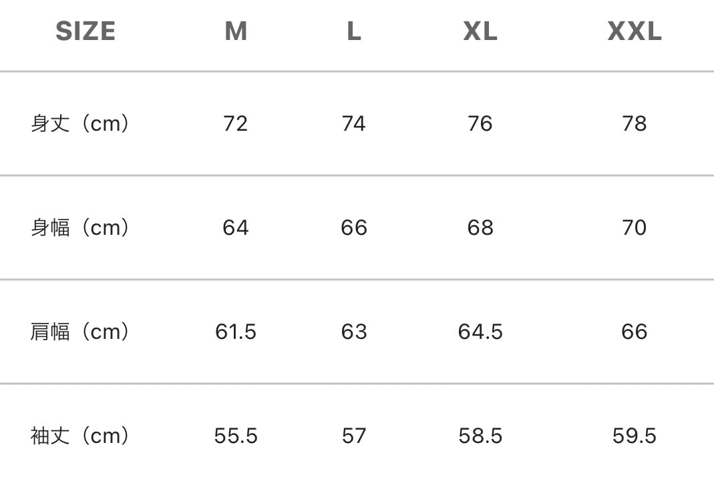Click the SIZE column header
714x481 pixels.
pyautogui.click(x=85, y=31)
